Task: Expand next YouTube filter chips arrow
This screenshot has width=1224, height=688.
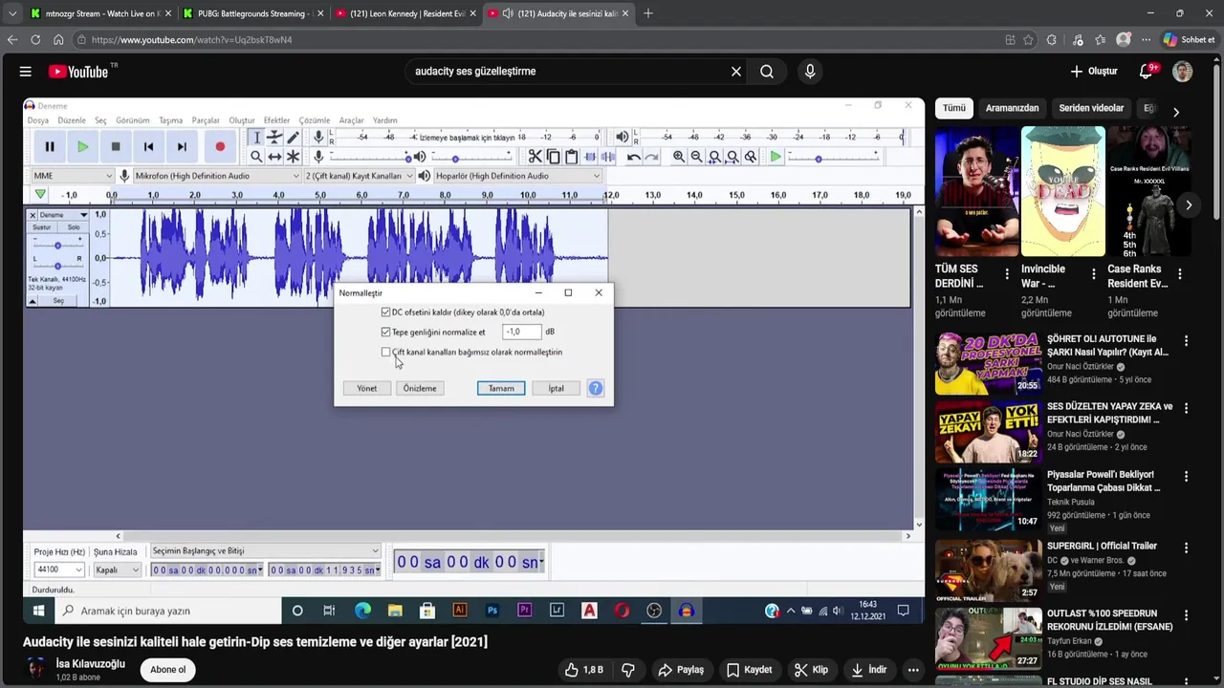Action: 1175,111
